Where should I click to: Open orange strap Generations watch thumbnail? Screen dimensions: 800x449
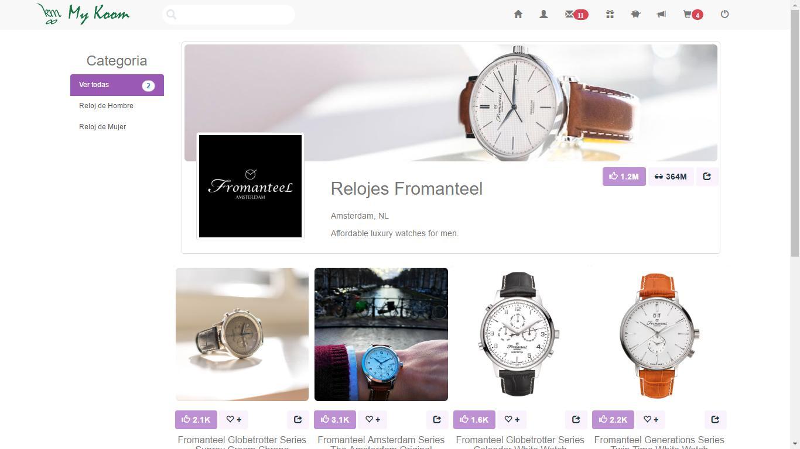pos(659,334)
